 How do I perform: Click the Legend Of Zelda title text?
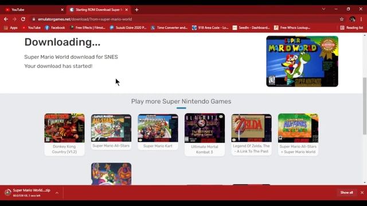tap(251, 149)
